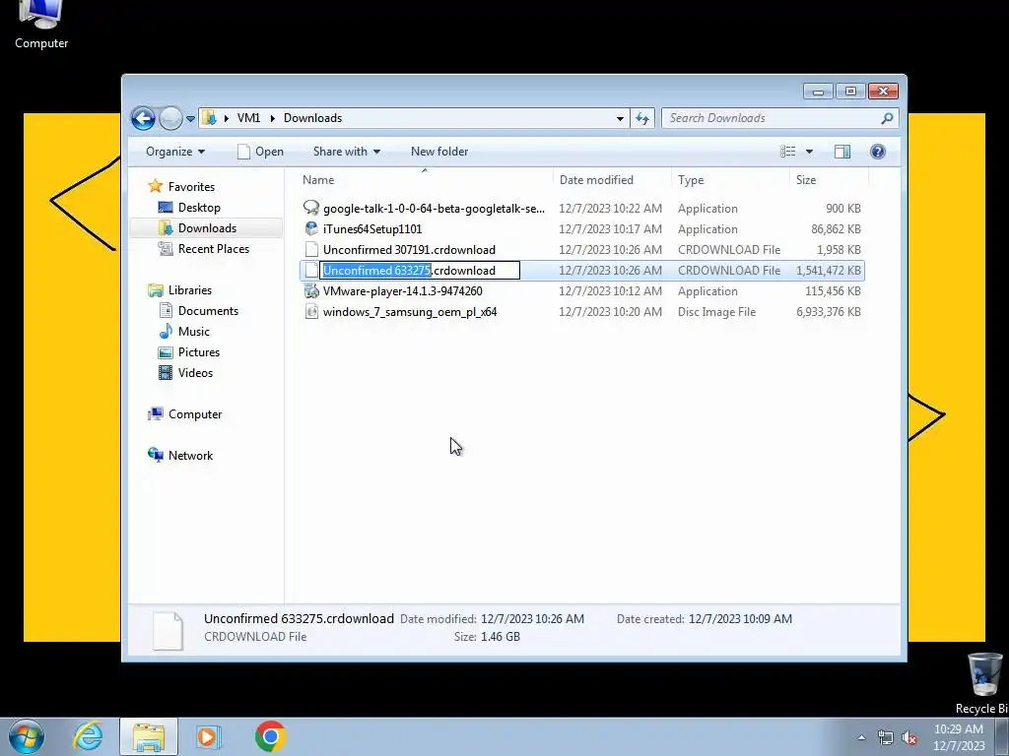Click the muted volume tray icon
Viewport: 1009px width, 756px height.
pyautogui.click(x=909, y=738)
